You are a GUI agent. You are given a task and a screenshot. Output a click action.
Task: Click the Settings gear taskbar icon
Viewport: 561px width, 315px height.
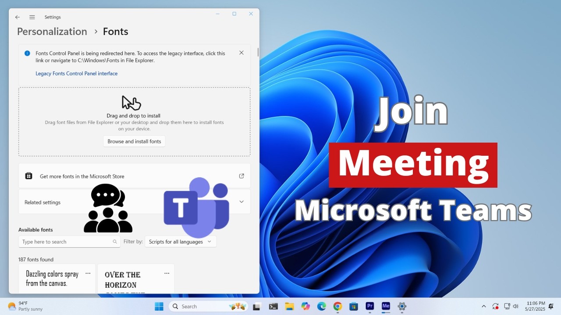click(402, 306)
